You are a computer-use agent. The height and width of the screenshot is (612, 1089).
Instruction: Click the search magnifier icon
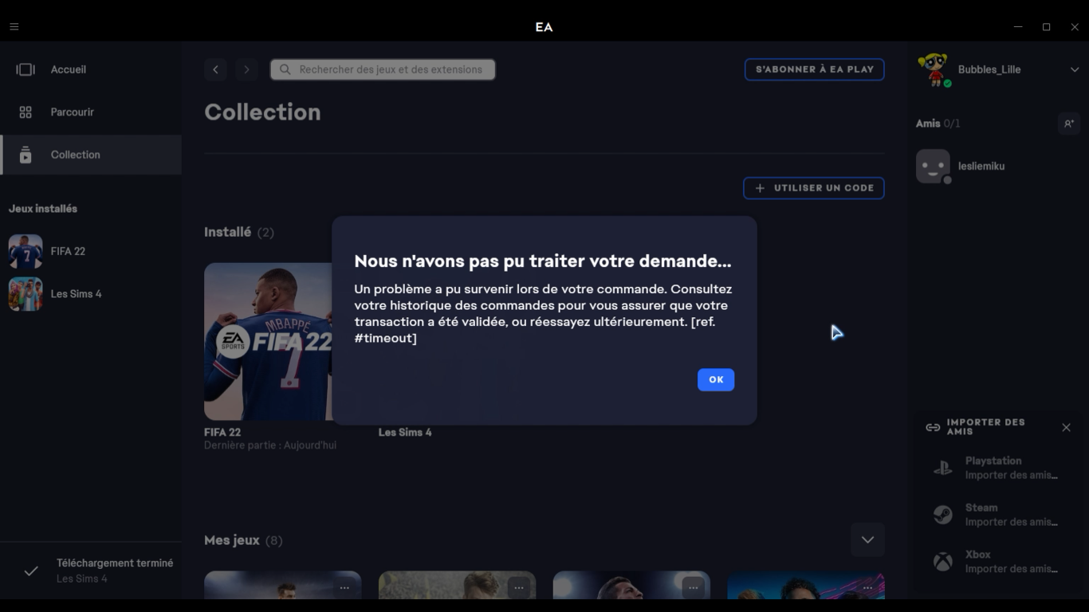285,70
